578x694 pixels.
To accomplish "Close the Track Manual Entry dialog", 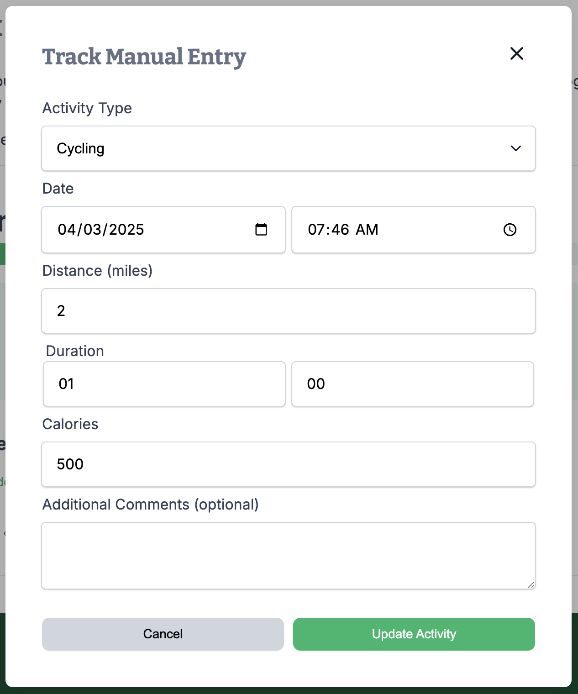I will pyautogui.click(x=516, y=54).
